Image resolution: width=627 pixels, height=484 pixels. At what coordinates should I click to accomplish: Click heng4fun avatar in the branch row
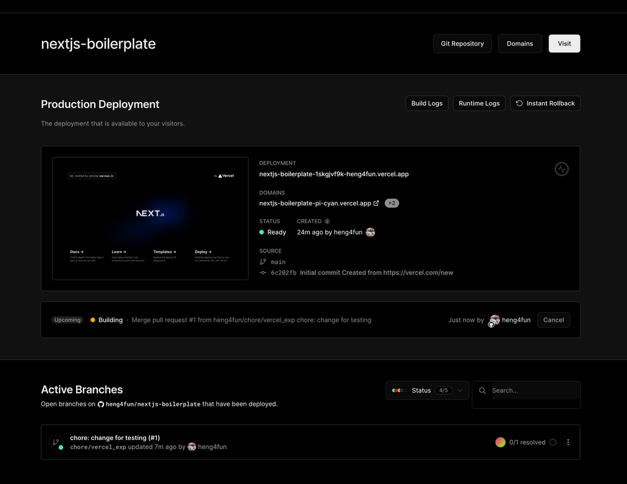click(x=192, y=447)
